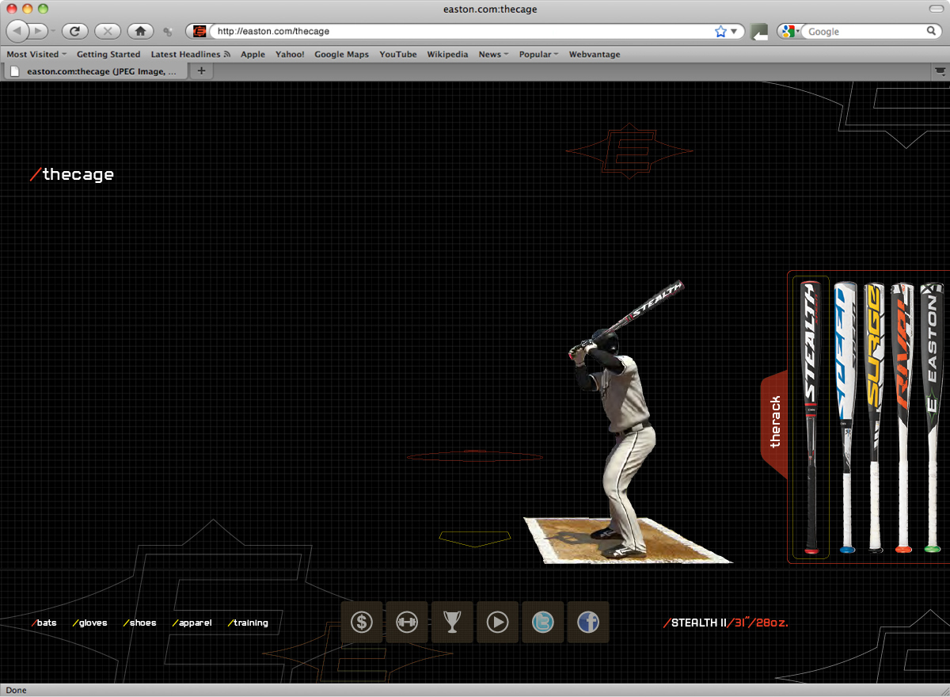
Task: Open a new tab with plus button
Action: tap(201, 71)
